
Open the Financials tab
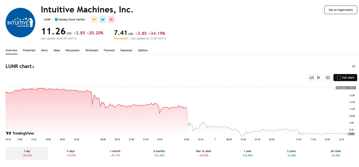29,50
